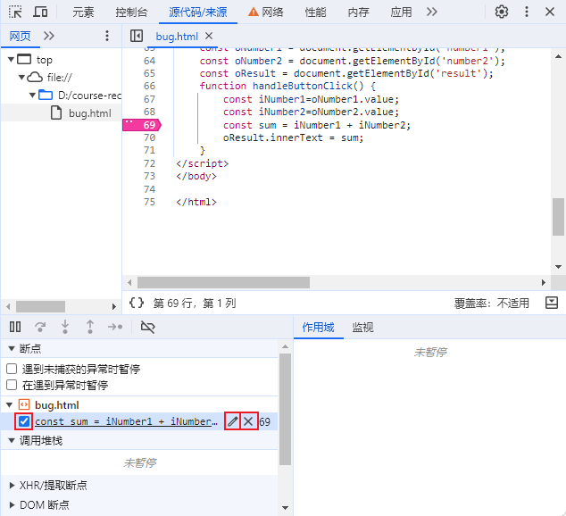Click the navigator pane horizontal scrollbar thumb
The width and height of the screenshot is (566, 516).
click(40, 307)
